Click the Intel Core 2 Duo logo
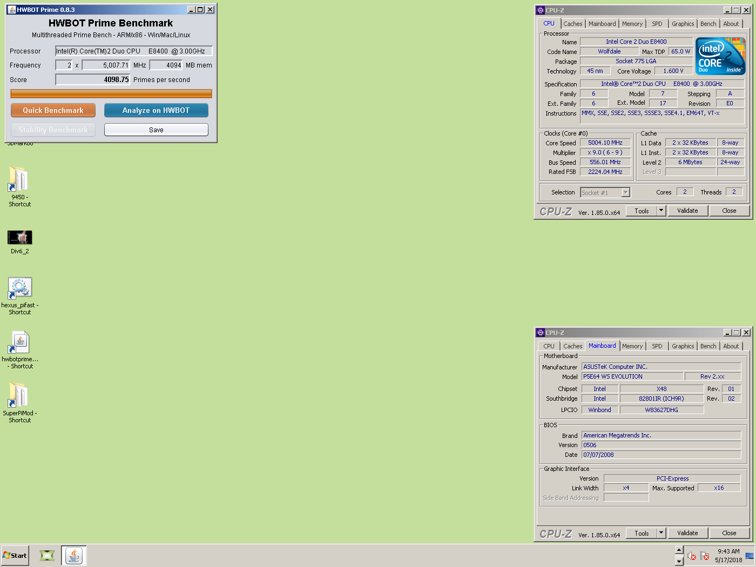Screen dimensions: 756x567 tap(720, 56)
